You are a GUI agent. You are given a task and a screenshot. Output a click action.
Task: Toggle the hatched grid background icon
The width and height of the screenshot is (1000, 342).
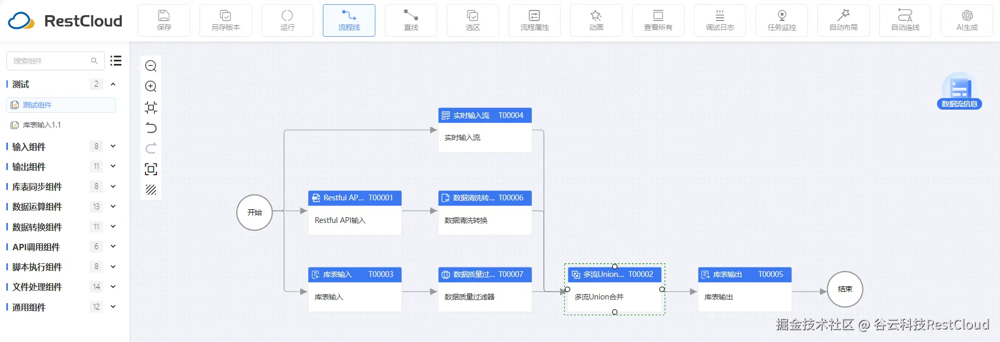tap(151, 190)
